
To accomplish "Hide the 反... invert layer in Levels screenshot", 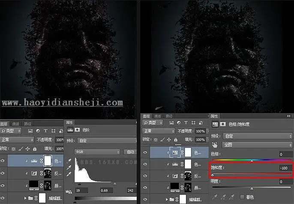I will 3,173.
